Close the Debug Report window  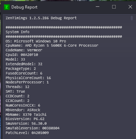(130, 7)
